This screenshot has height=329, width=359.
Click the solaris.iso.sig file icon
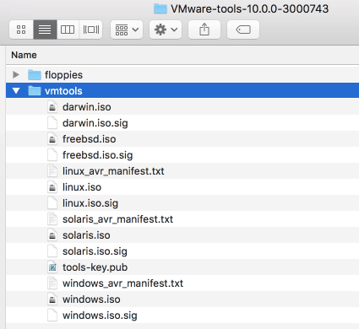point(52,251)
